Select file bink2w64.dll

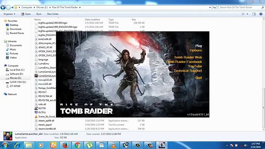[45, 39]
